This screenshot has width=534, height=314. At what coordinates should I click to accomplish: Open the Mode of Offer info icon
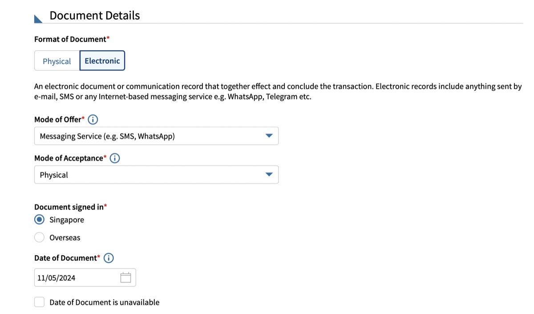tap(93, 119)
